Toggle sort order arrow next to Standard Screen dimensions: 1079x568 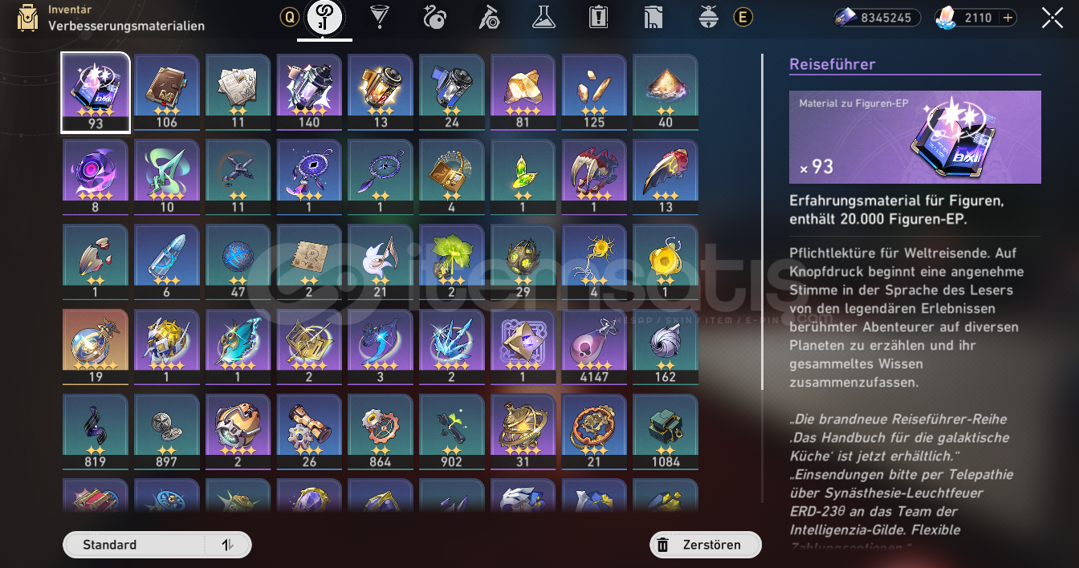coord(228,545)
